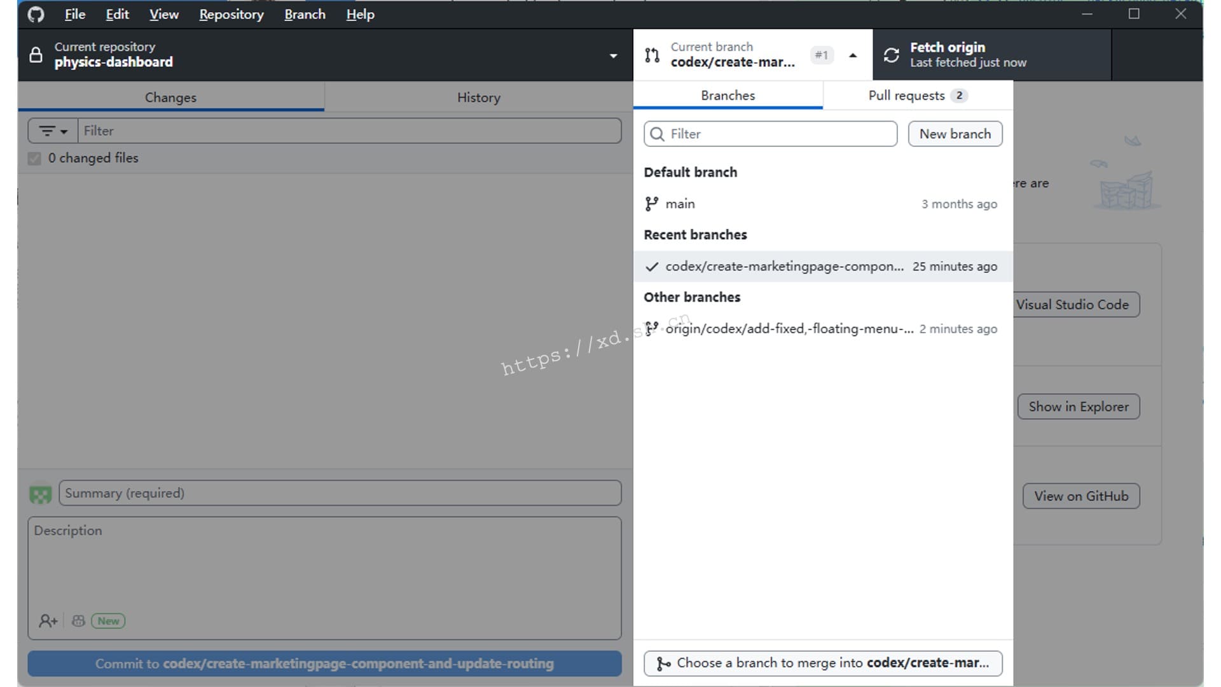The image size is (1221, 687).
Task: Click the Summary required input field
Action: point(340,494)
